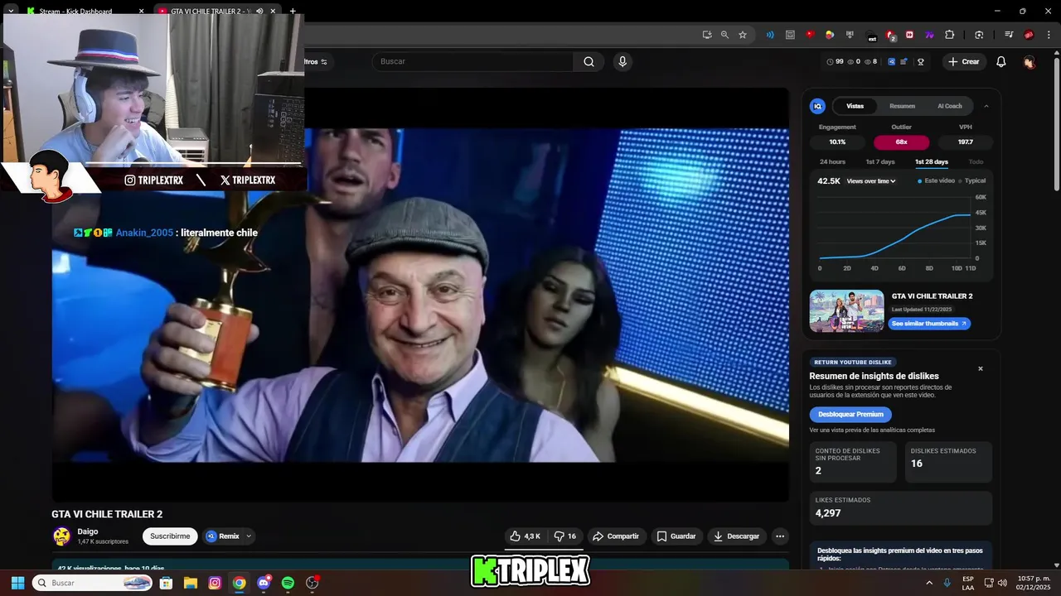
Task: Collapse the vidIQ panel chevron
Action: pyautogui.click(x=986, y=106)
